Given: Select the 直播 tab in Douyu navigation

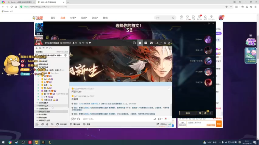Looking at the screenshot, I should [63, 18].
